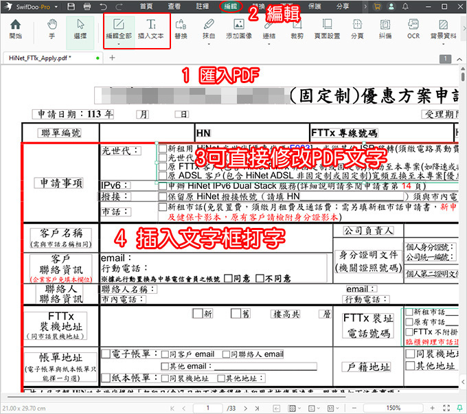Viewport: 467px width, 414px height.
Task: Check the 保留原 HiNet 撥接帳號 checkbox
Action: [163, 196]
